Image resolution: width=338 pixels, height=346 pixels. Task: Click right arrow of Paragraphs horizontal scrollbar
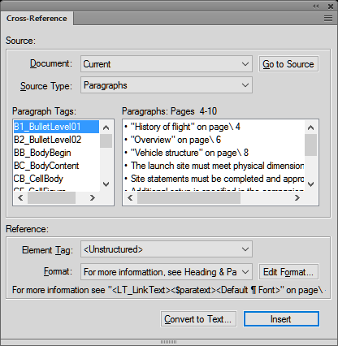(297, 198)
